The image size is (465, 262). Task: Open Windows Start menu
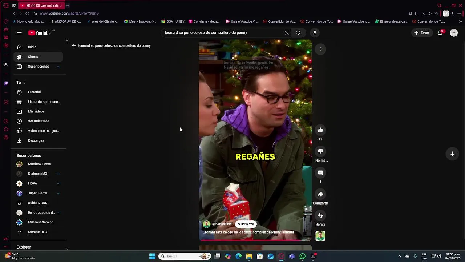tap(152, 256)
